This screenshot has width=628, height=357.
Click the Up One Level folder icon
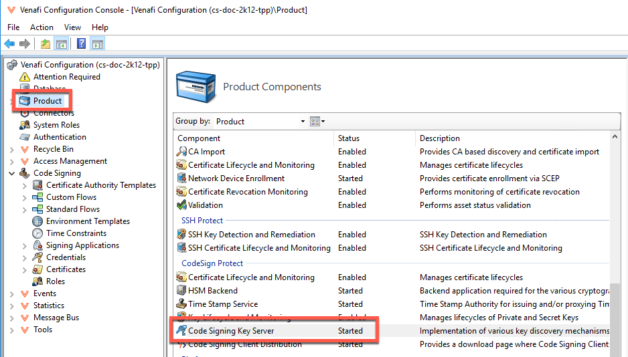[45, 44]
